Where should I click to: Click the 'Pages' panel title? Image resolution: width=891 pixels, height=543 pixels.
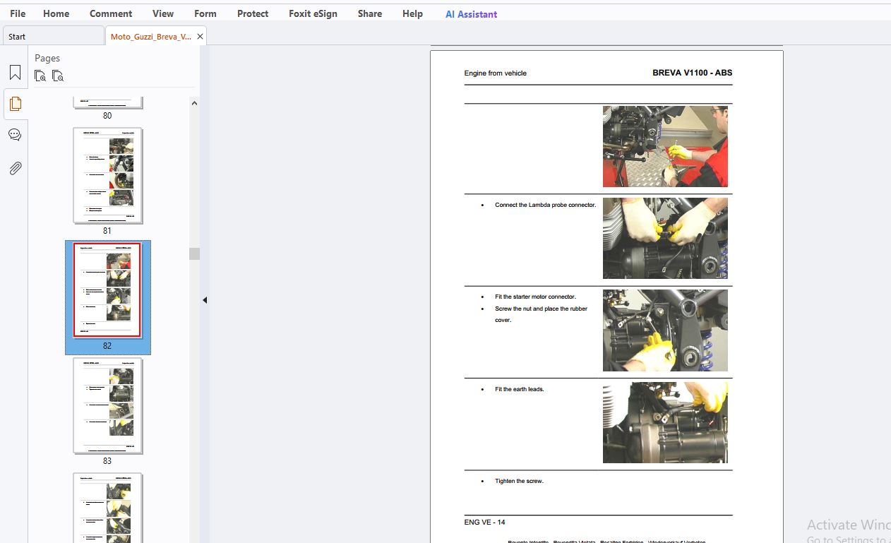tap(47, 58)
